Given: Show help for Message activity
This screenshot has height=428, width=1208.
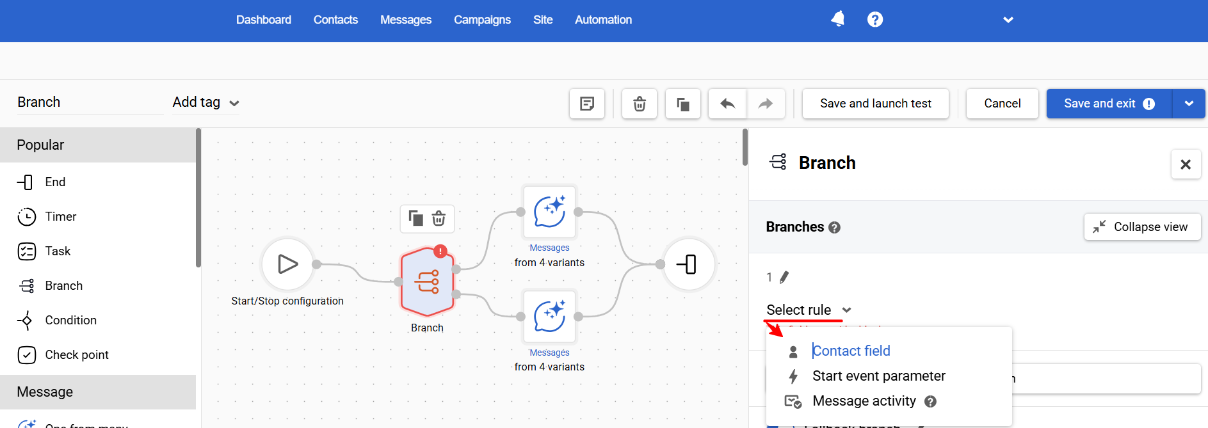Looking at the screenshot, I should tap(931, 402).
